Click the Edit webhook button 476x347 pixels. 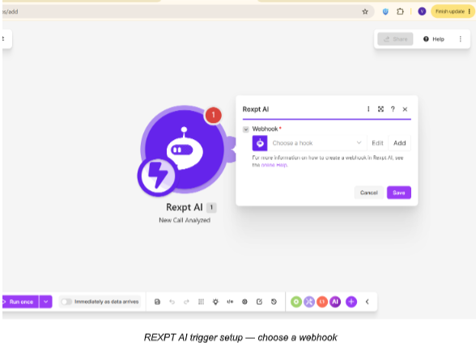[x=377, y=143]
